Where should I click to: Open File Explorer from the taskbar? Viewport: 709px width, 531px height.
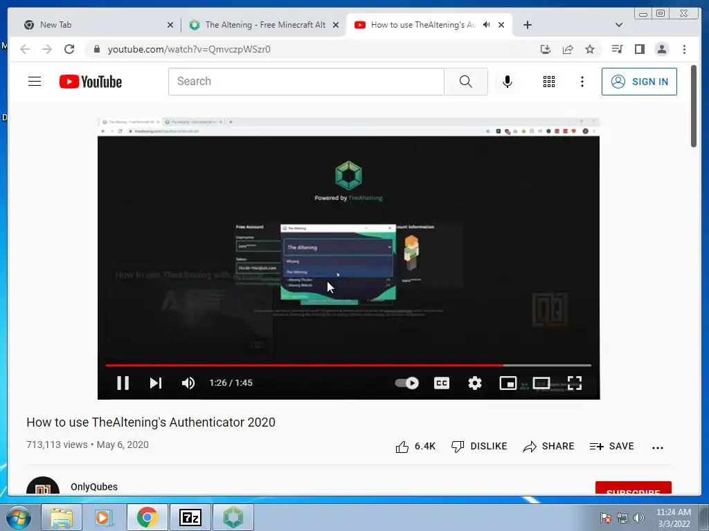tap(62, 517)
